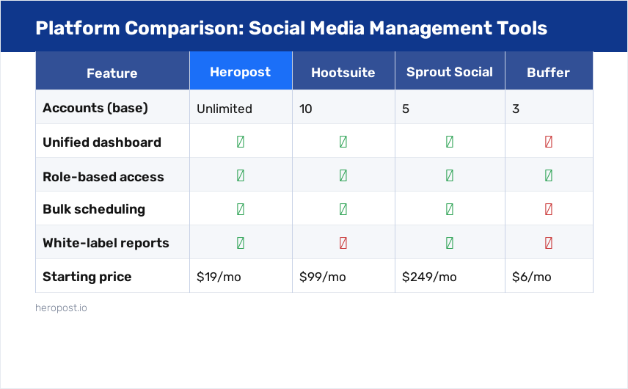Select the Hootsuite column header

point(343,70)
